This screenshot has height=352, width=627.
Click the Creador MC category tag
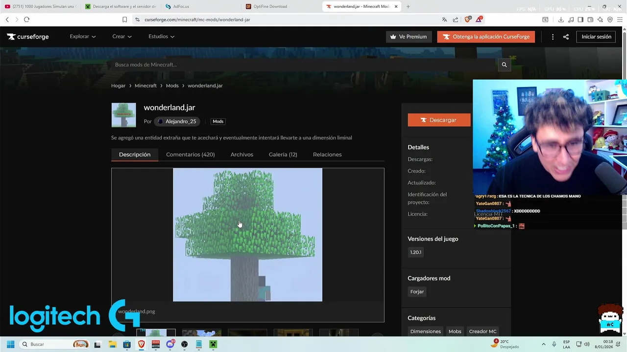[482, 331]
